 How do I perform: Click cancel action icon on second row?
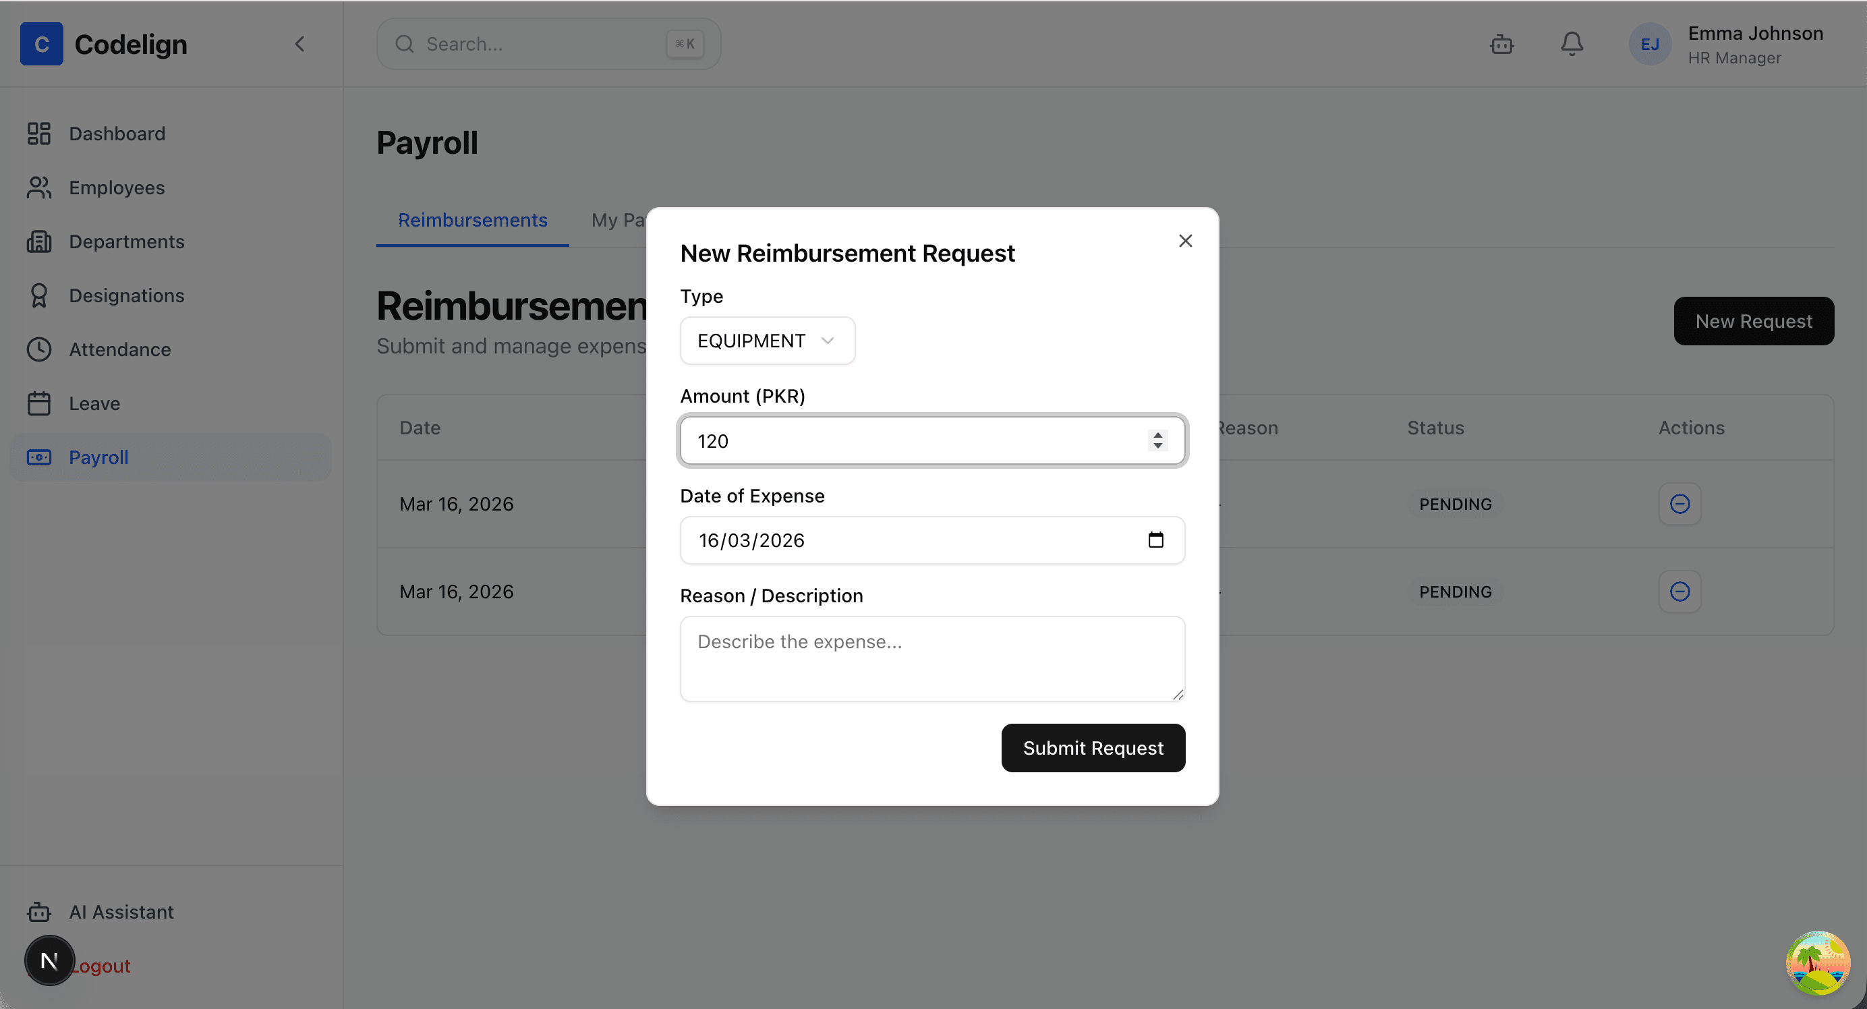coord(1679,592)
